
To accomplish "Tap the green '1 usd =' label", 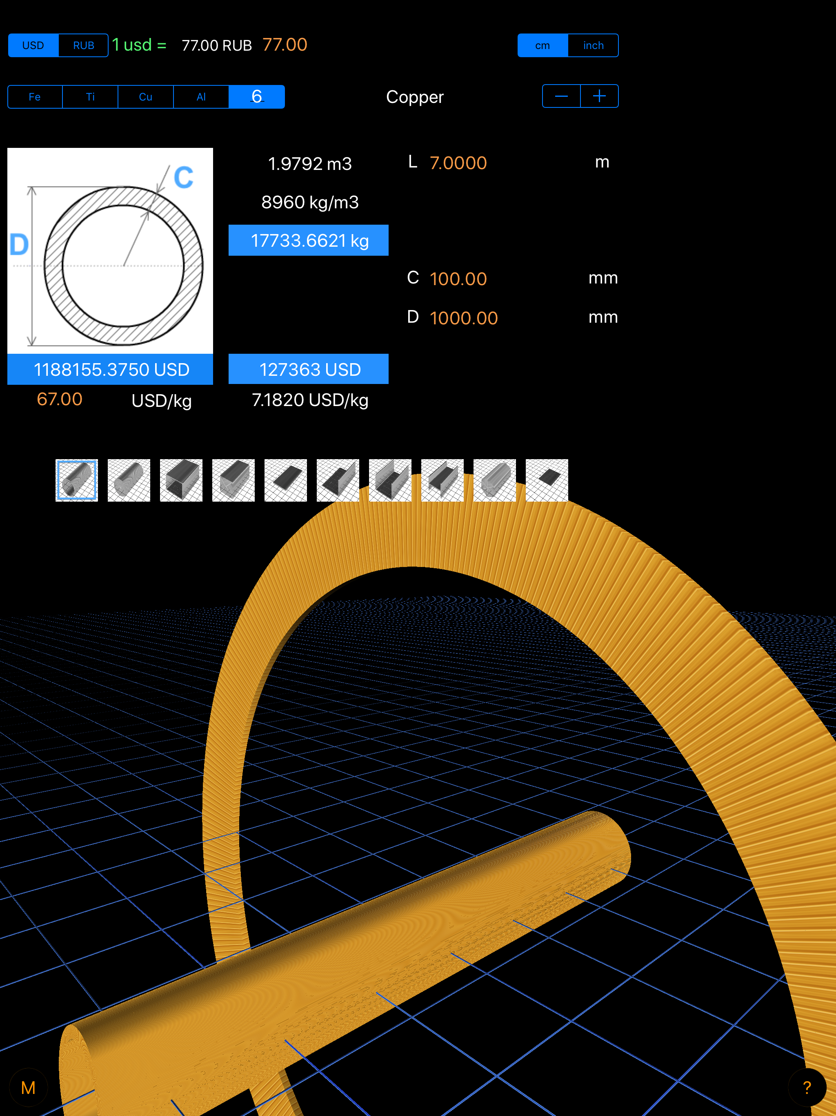I will coord(139,45).
